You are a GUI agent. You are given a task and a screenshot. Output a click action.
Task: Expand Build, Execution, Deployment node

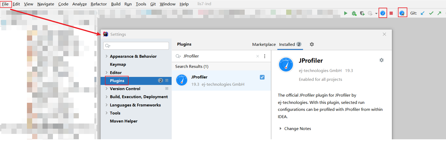pos(107,97)
